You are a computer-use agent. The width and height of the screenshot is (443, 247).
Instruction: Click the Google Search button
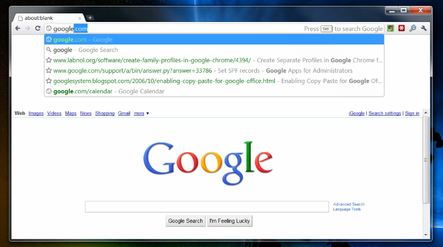coord(185,221)
